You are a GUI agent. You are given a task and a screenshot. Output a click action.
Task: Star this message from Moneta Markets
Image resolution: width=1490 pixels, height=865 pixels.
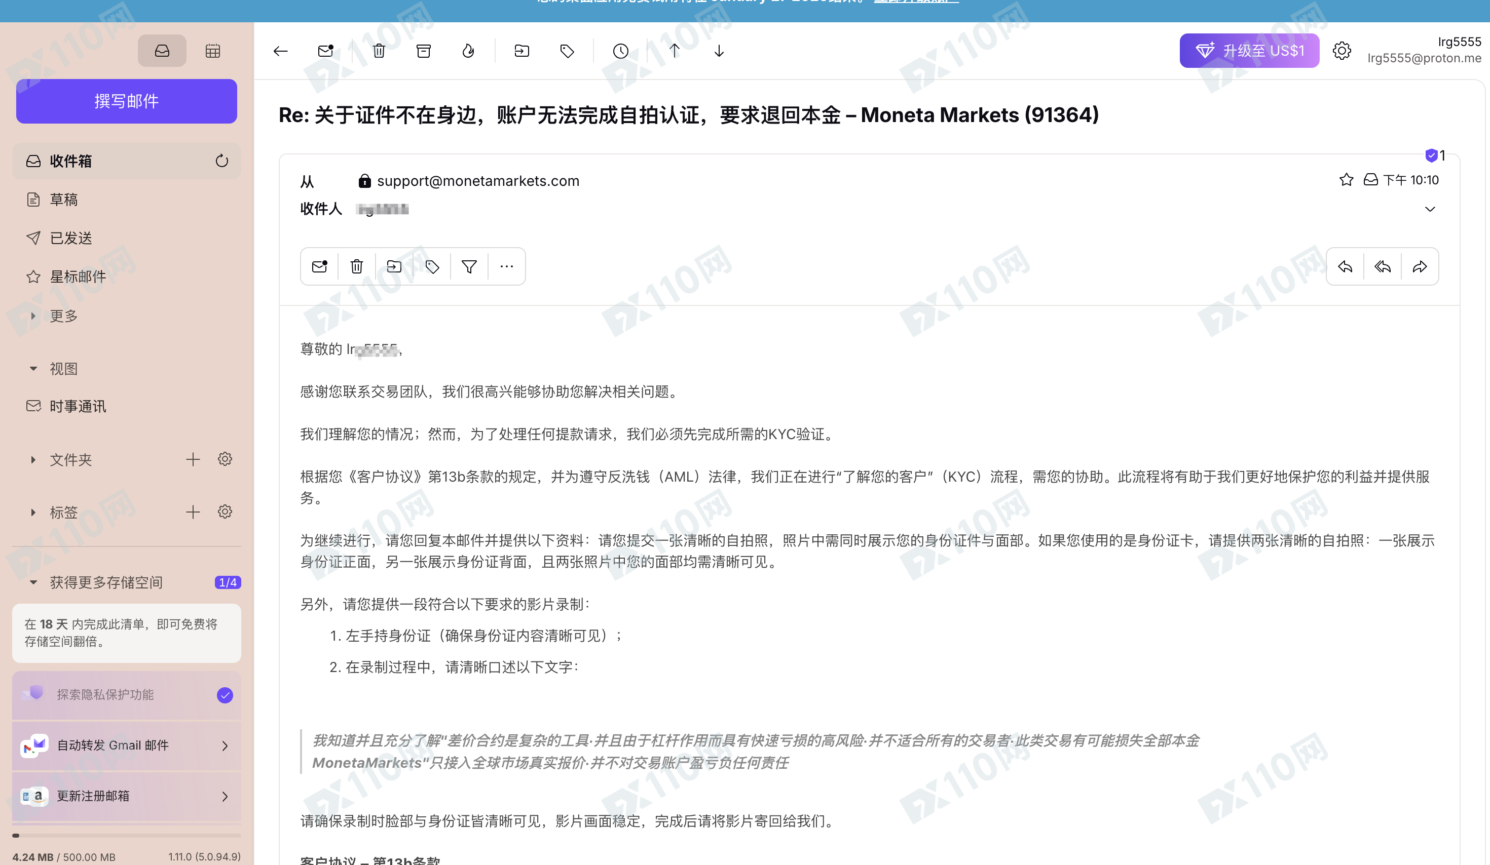point(1346,180)
